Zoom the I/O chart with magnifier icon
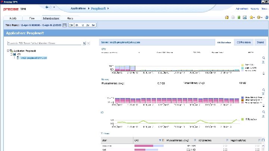Viewport: 269px width, 151px height. click(263, 112)
